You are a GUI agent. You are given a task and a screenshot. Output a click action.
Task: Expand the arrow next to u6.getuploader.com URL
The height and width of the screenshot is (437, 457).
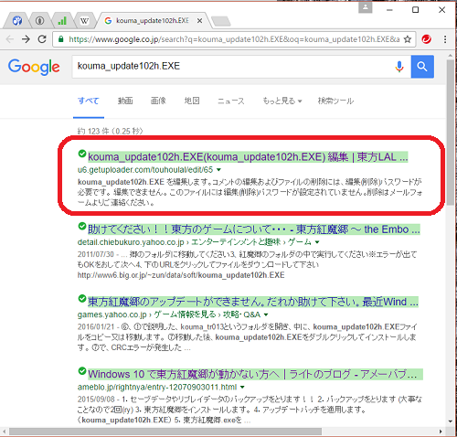point(218,170)
